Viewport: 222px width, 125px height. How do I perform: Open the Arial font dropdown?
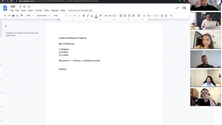(60, 16)
